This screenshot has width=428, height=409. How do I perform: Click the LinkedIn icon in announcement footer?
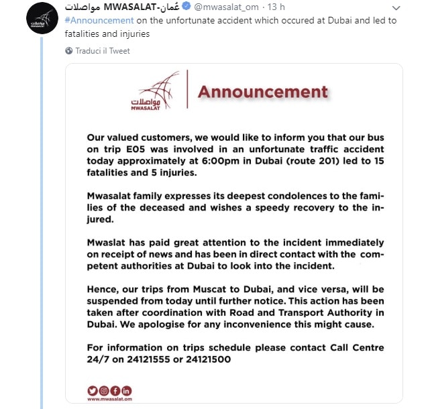126,390
